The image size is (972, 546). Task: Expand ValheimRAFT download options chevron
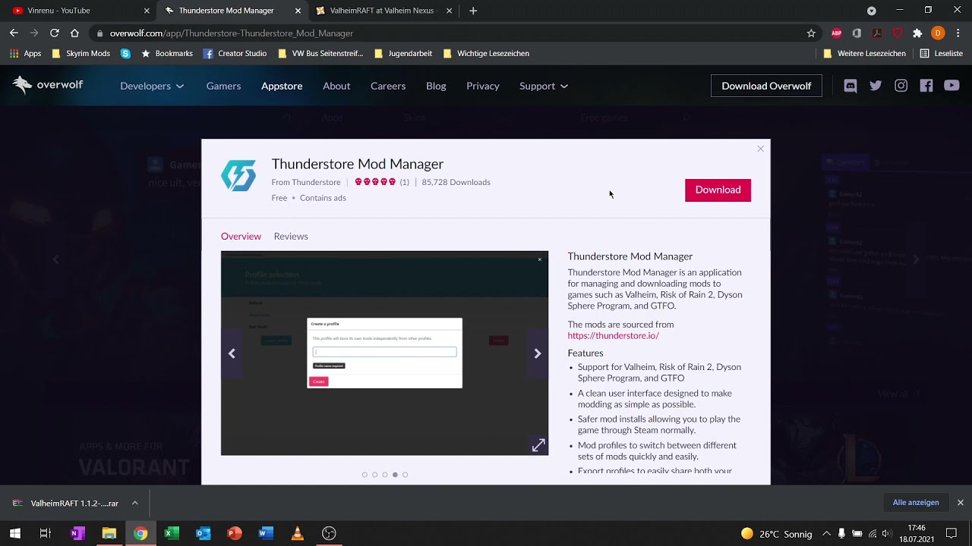point(135,503)
